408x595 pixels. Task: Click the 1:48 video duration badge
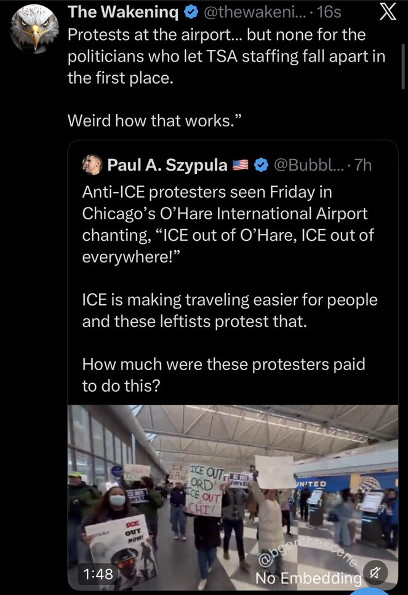98,574
